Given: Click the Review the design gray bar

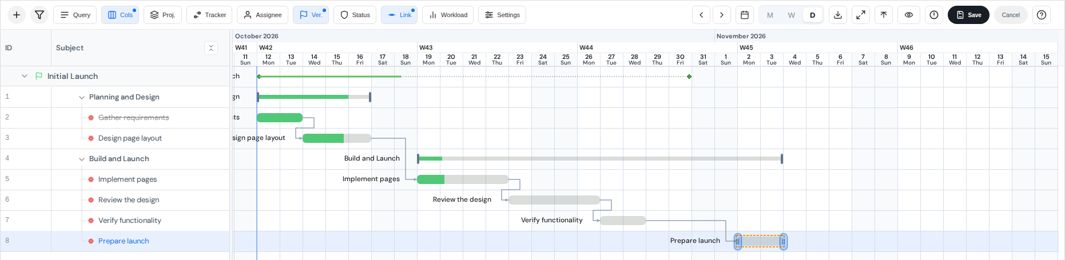Looking at the screenshot, I should pyautogui.click(x=554, y=200).
